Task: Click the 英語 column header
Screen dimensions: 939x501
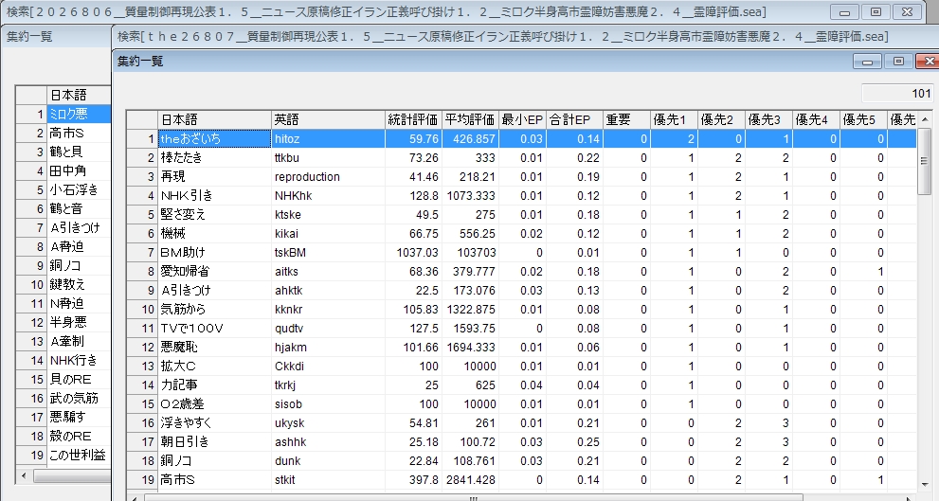Action: (x=328, y=119)
